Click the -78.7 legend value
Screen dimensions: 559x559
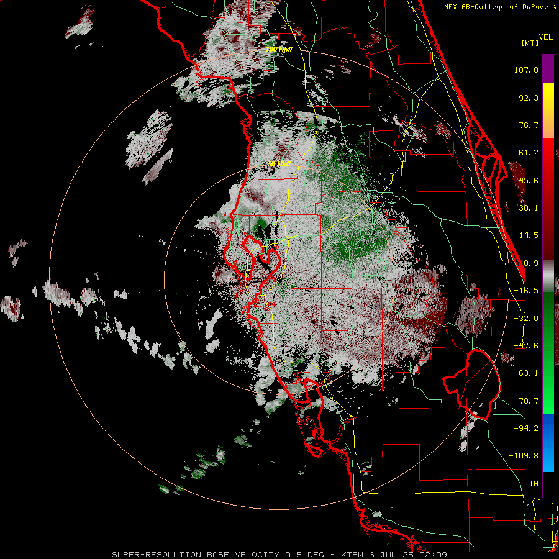526,401
